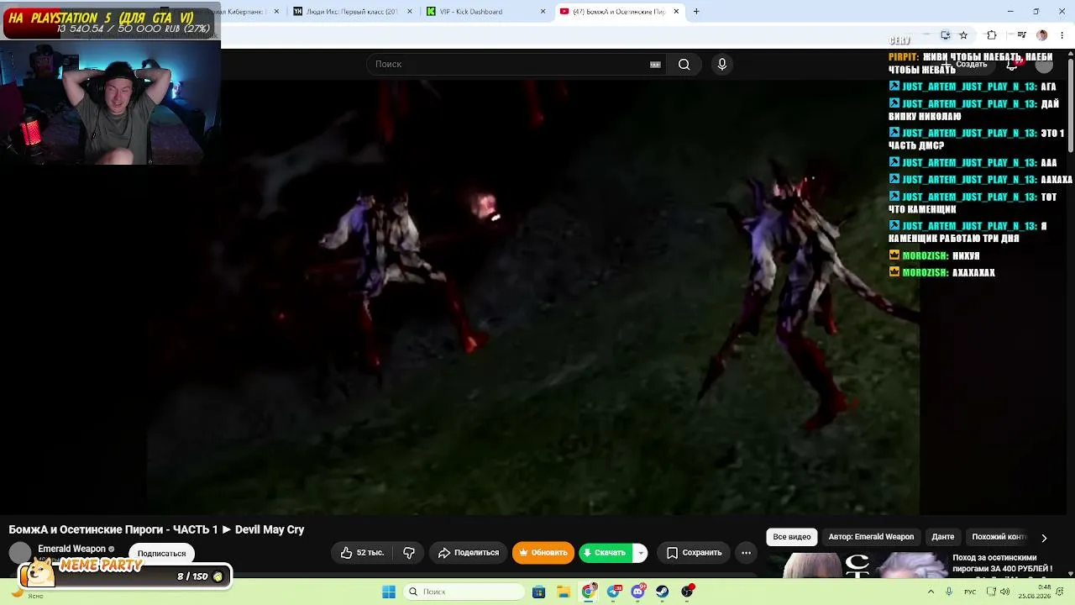Image resolution: width=1075 pixels, height=605 pixels.
Task: Open a new browser tab
Action: (x=696, y=12)
